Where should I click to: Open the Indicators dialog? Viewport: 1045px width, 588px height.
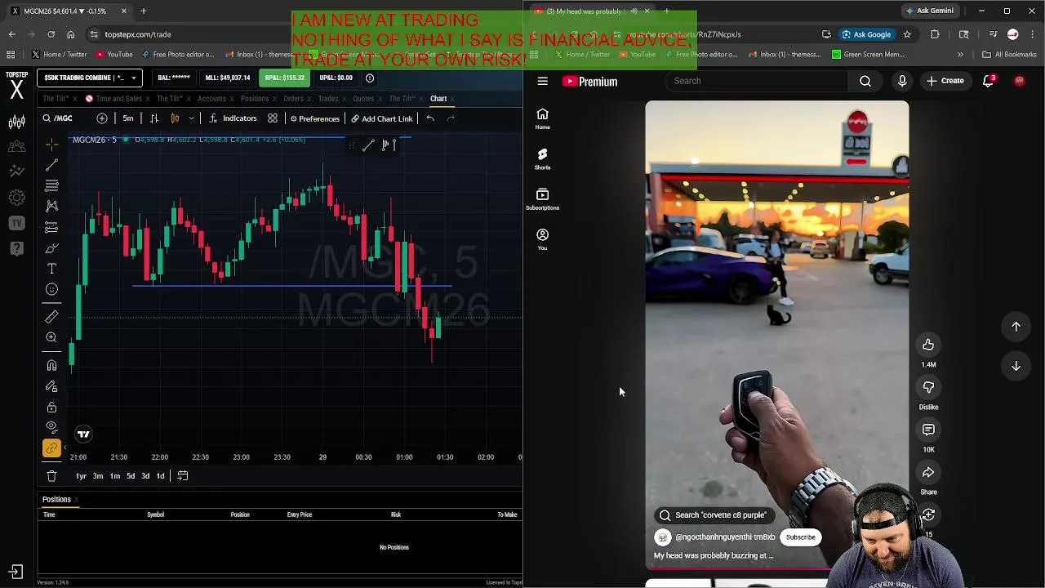pos(233,118)
